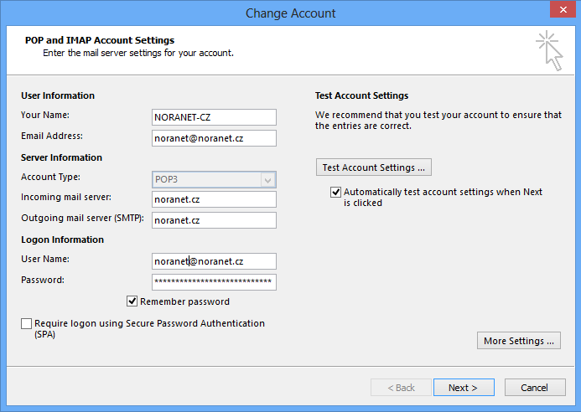Screen dimensions: 581x412
Task: Click the Outgoing mail server (SMTP) field
Action: (214, 220)
